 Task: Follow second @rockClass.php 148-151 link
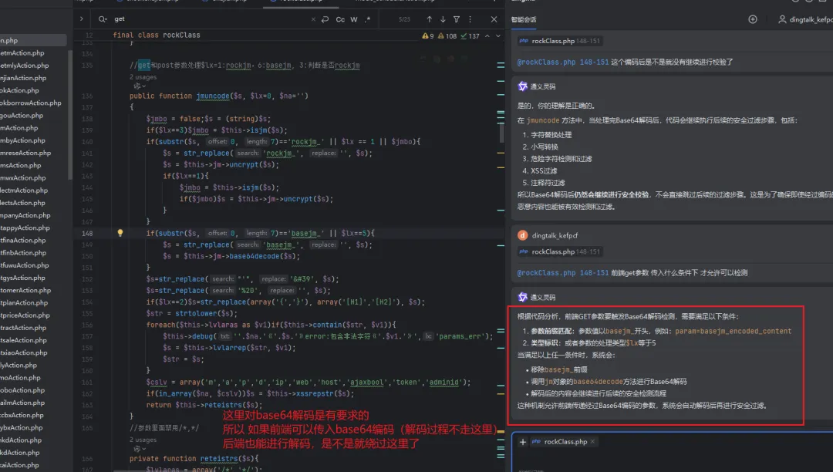[563, 273]
